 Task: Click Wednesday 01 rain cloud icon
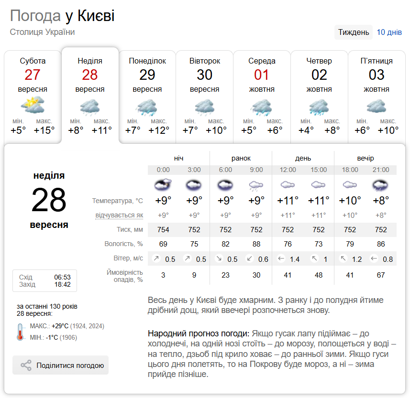[x=262, y=107]
